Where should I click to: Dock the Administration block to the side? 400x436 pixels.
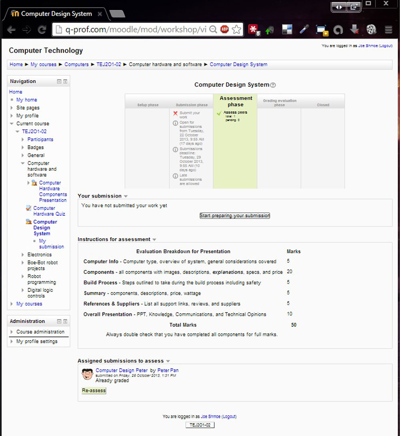pyautogui.click(x=65, y=321)
